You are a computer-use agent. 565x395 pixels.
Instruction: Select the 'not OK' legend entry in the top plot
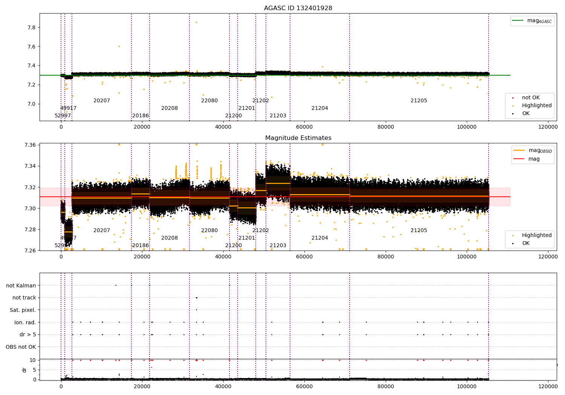click(x=531, y=98)
